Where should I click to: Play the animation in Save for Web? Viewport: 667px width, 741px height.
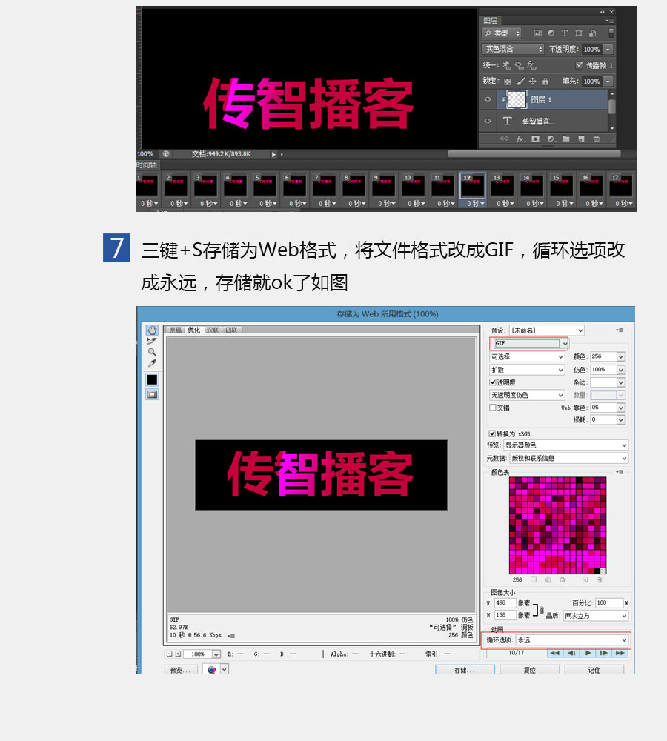click(x=588, y=653)
